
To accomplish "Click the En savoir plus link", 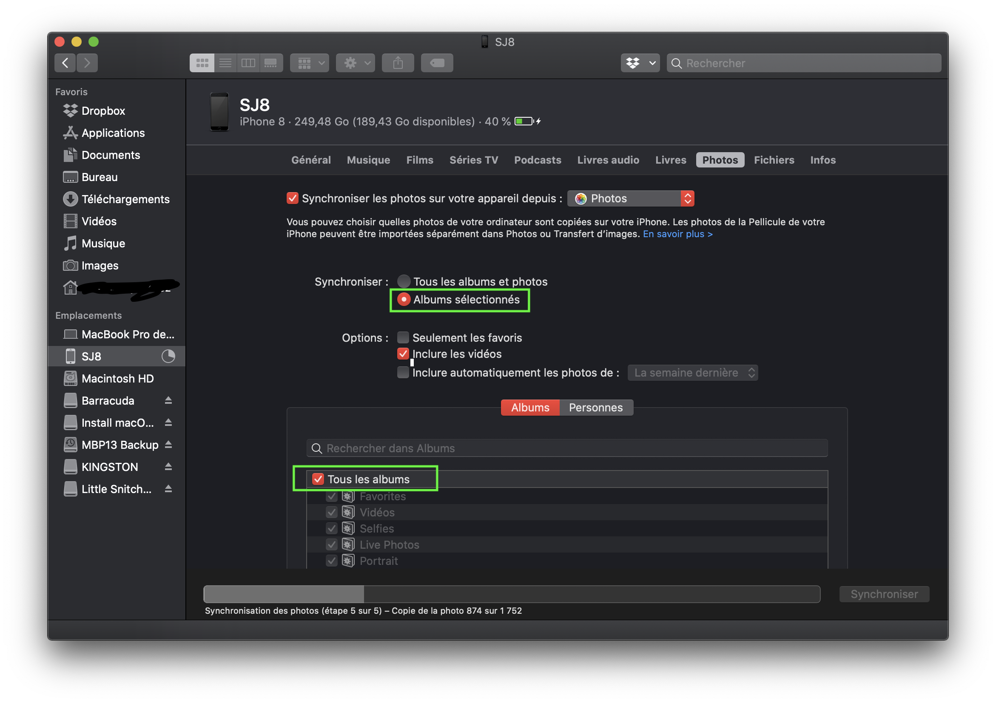I will pyautogui.click(x=677, y=234).
